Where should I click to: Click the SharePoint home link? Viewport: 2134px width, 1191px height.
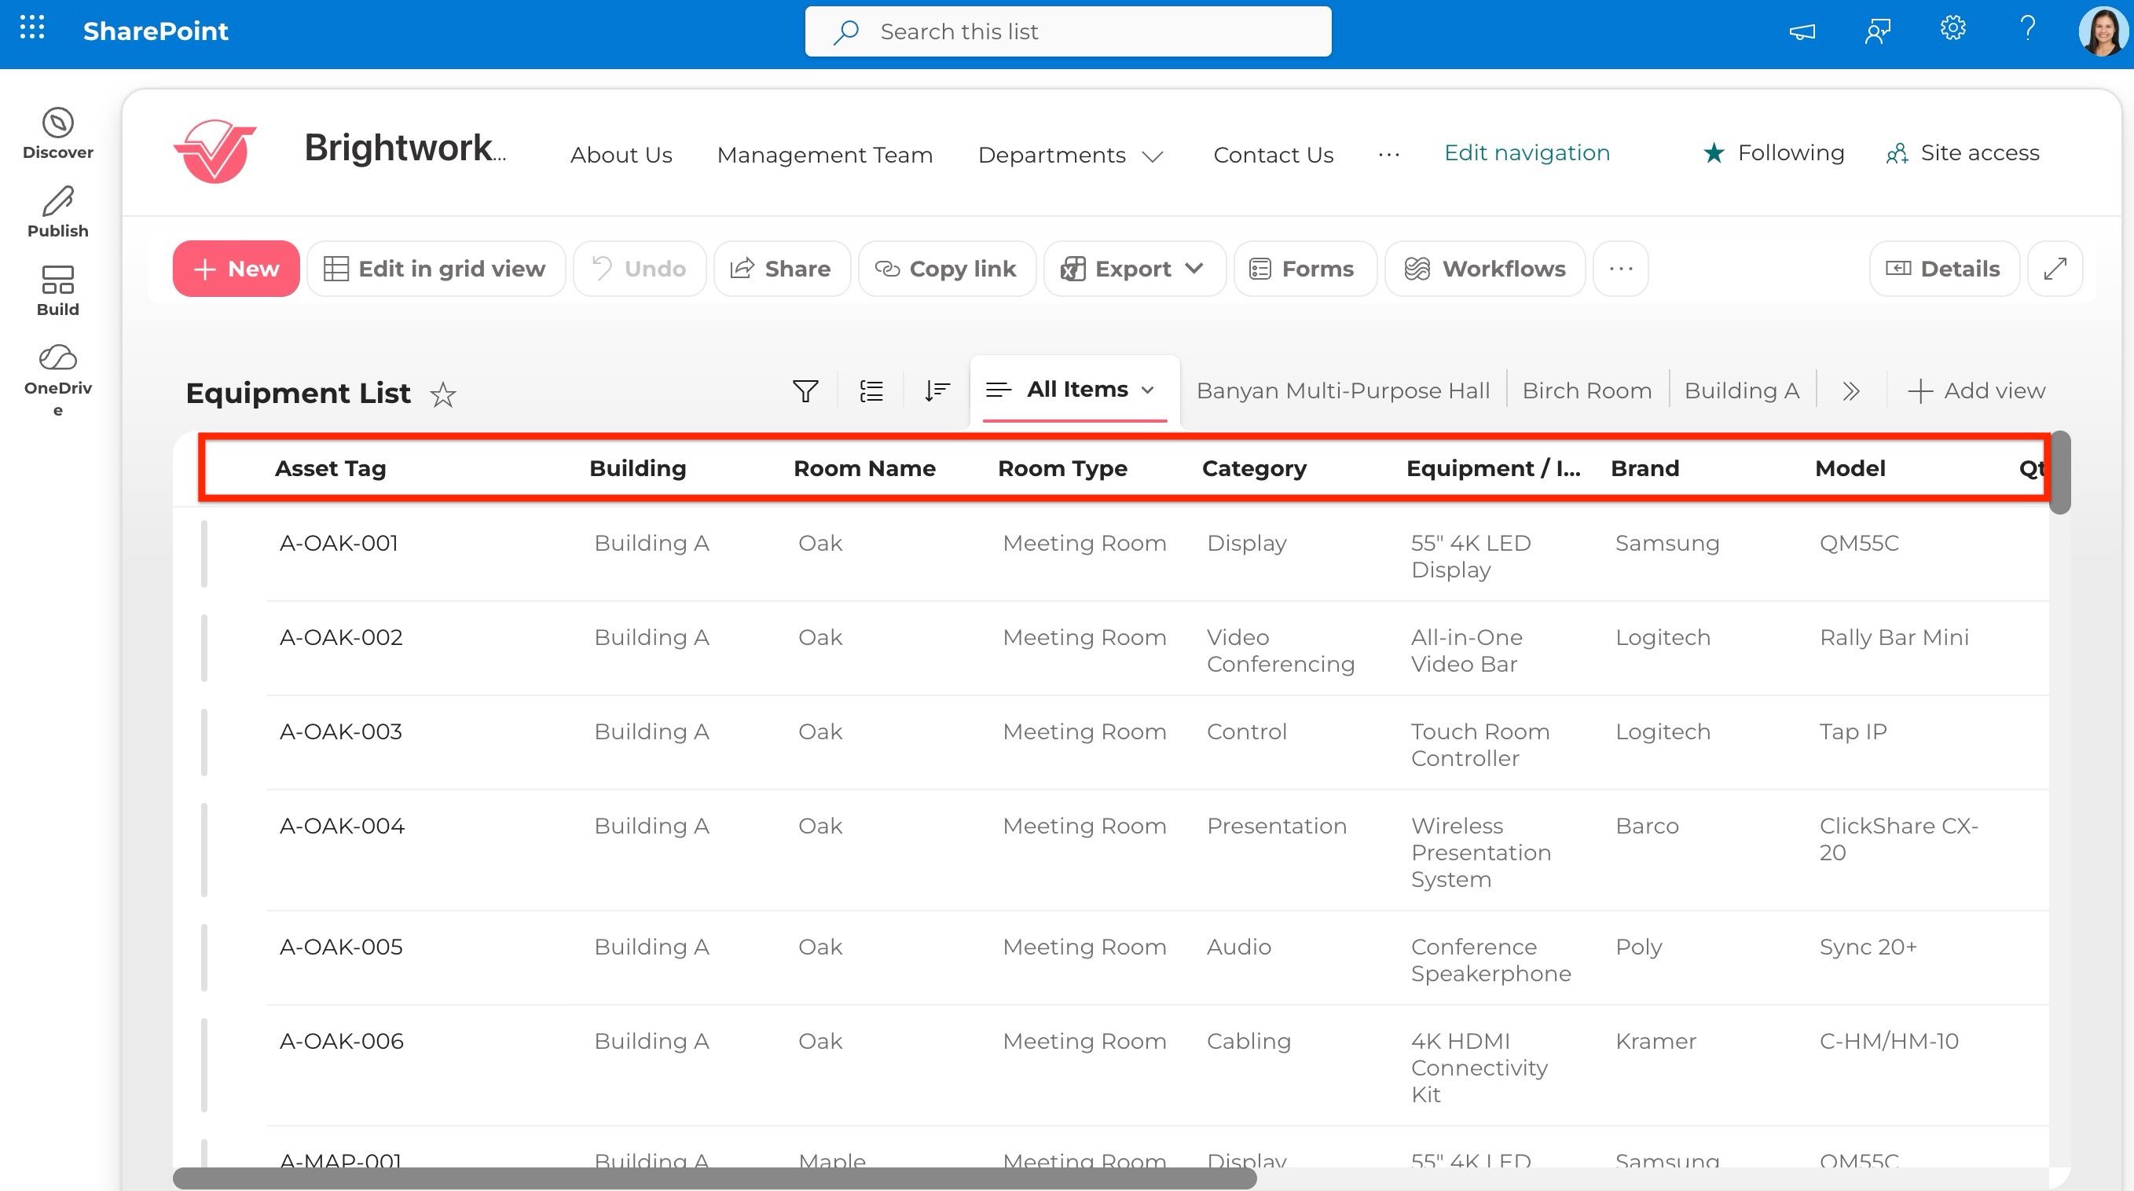[x=156, y=31]
